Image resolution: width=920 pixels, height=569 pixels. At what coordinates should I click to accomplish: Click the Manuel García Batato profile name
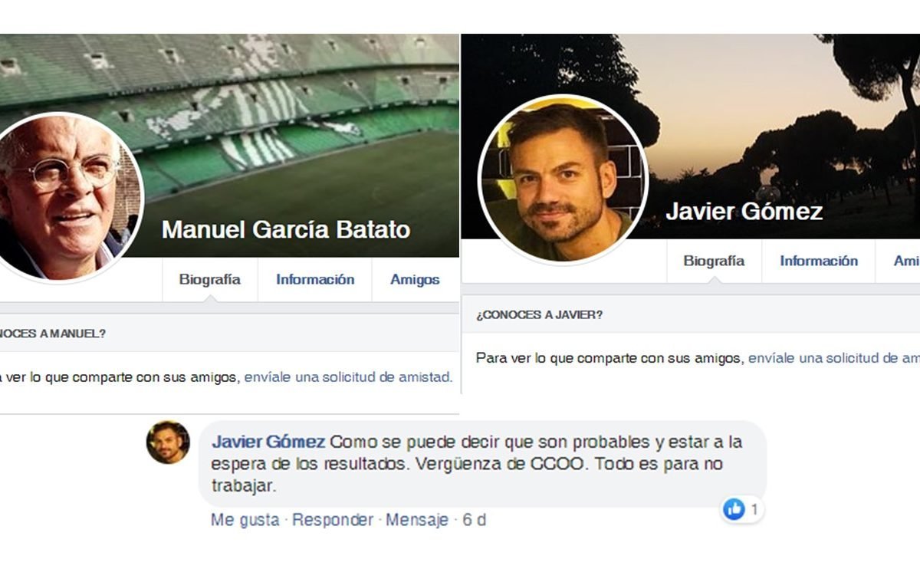(x=286, y=230)
